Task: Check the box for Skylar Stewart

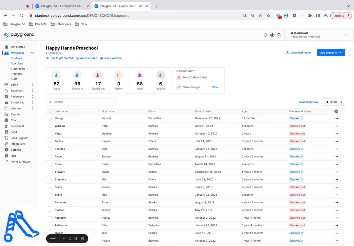Action: tap(50, 172)
